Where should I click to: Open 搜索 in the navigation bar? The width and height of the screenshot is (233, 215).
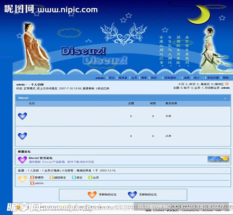point(144,77)
